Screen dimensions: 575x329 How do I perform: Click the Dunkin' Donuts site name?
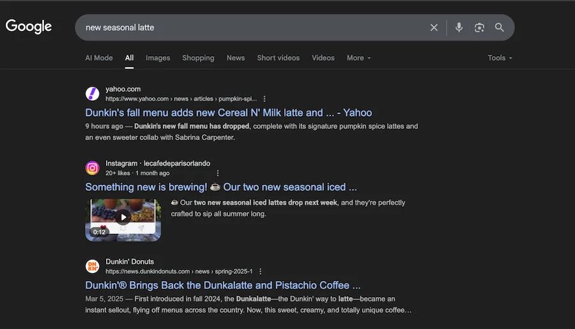(130, 261)
